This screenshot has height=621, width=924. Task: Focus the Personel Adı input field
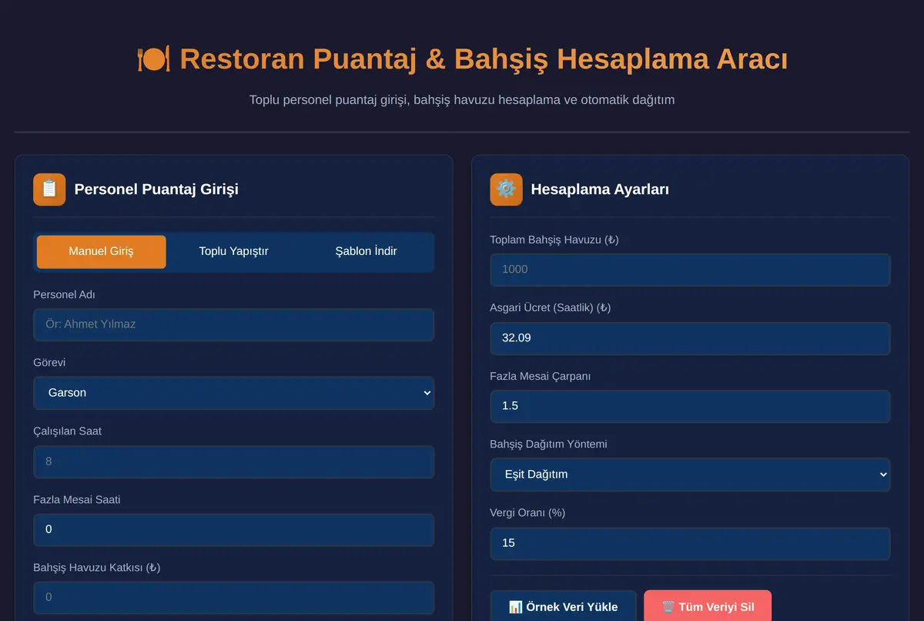pos(233,324)
